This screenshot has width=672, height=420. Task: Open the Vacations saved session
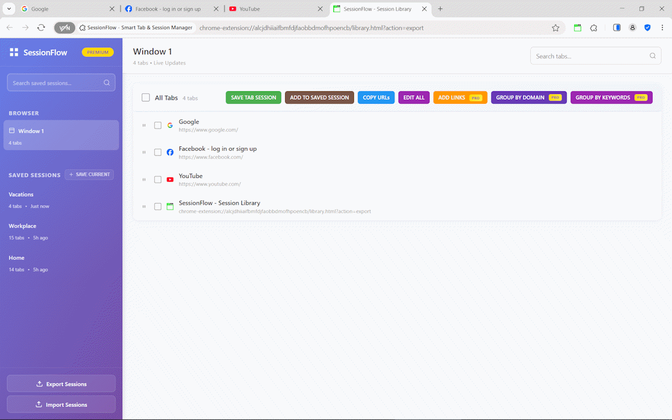21,195
